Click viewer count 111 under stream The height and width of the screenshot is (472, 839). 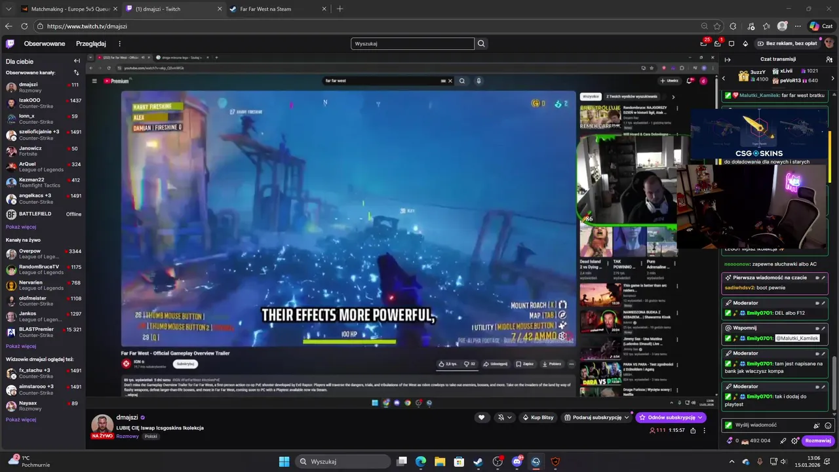tap(657, 431)
